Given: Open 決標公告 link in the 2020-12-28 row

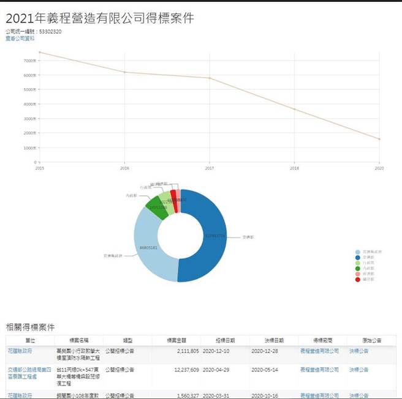Looking at the screenshot, I should [x=358, y=351].
